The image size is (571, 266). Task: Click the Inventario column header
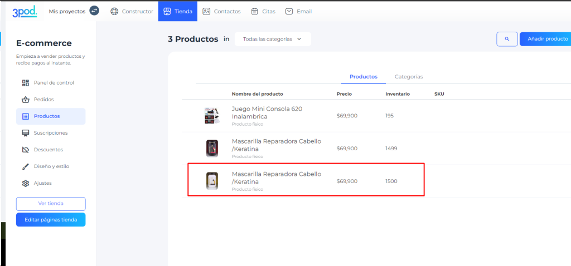tap(398, 94)
